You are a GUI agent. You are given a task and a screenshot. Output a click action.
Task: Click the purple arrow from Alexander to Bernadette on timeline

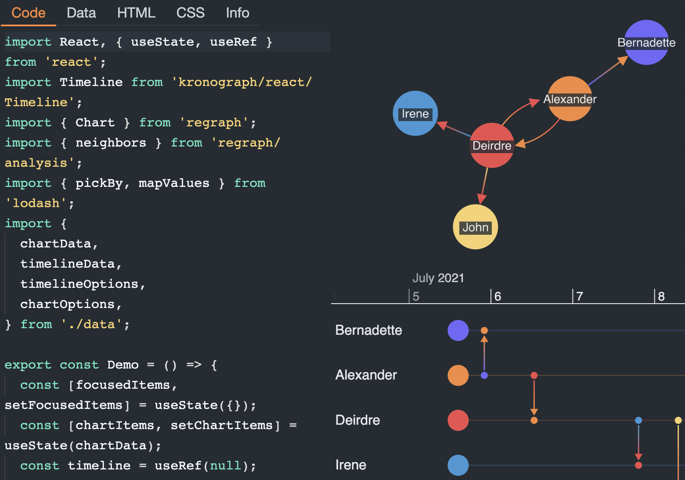484,351
